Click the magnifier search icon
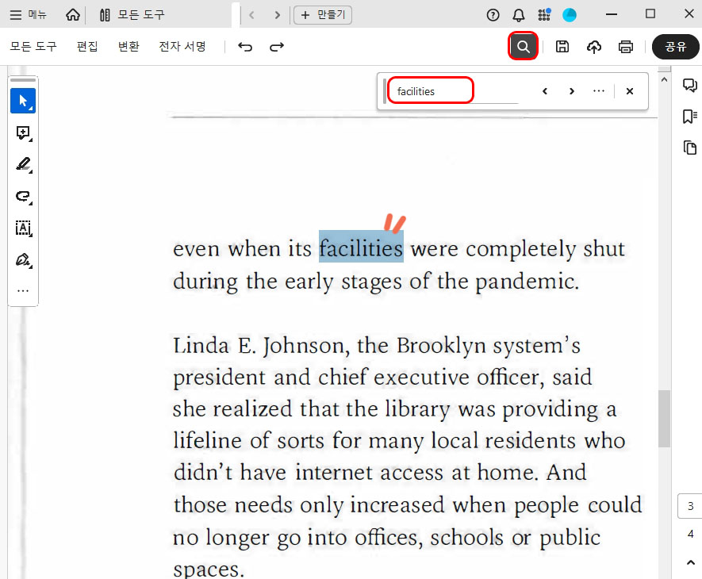 tap(523, 47)
